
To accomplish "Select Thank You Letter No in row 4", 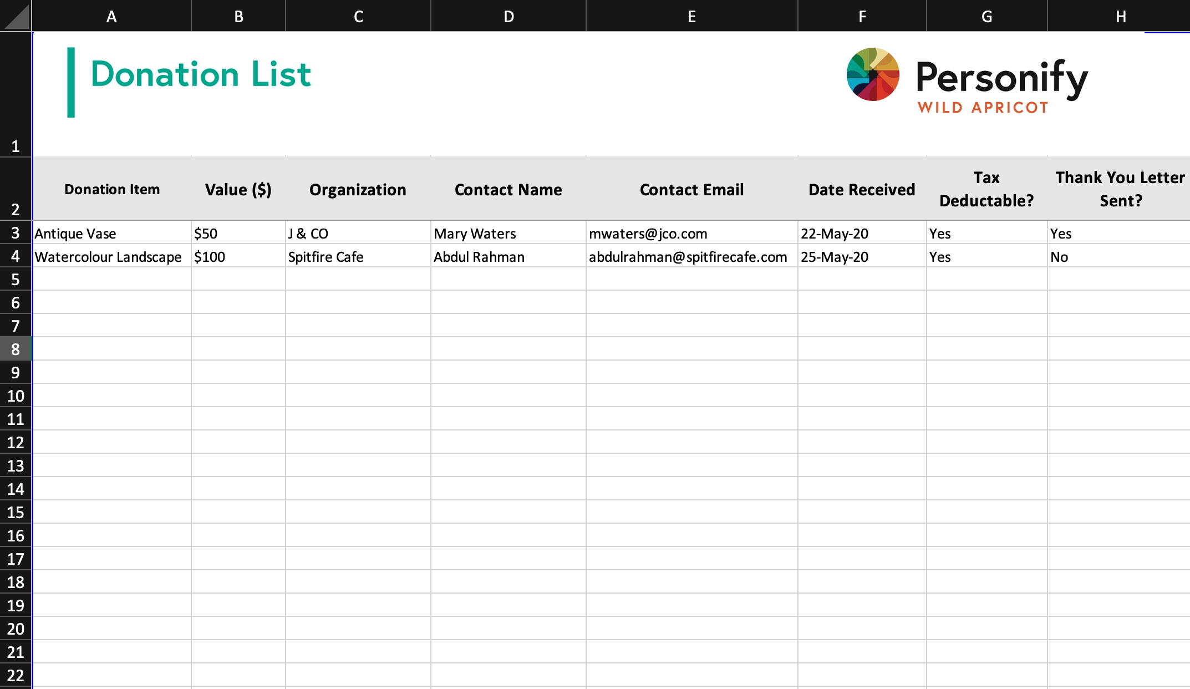I will (x=1119, y=256).
